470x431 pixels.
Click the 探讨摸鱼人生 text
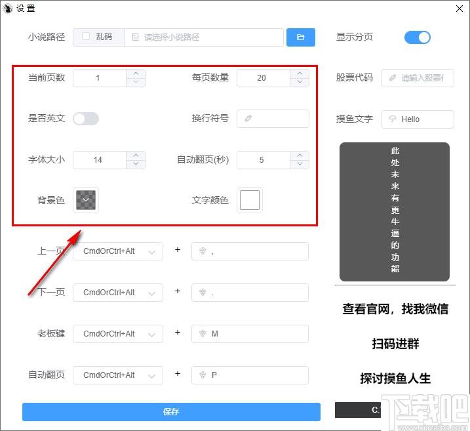click(x=395, y=379)
